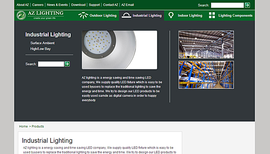270x154 pixels.
Task: Click Products in the breadcrumb
Action: pos(38,126)
